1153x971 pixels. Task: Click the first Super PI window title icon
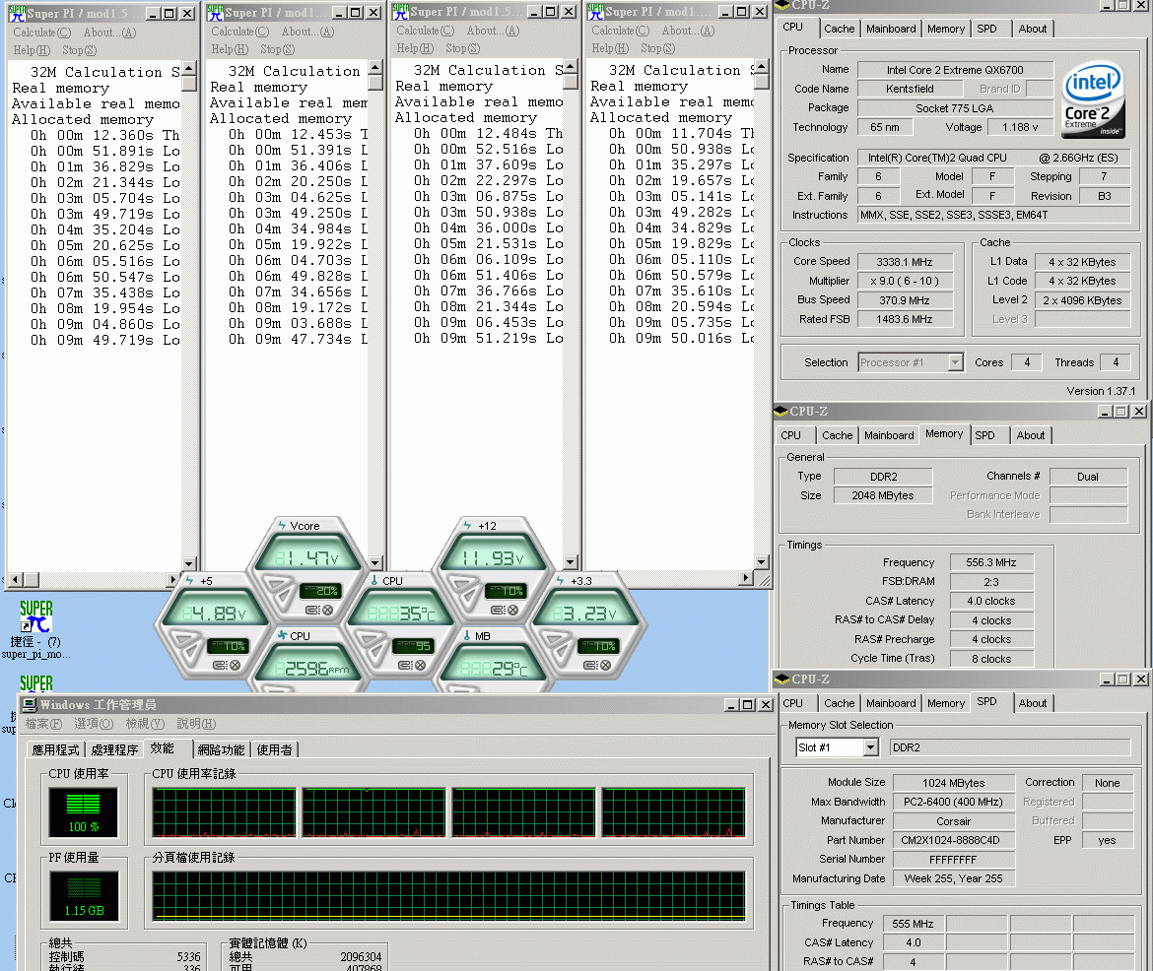(x=17, y=13)
